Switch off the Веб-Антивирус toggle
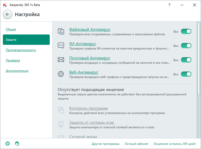Viewport: 201px width, 149px height. [186, 74]
